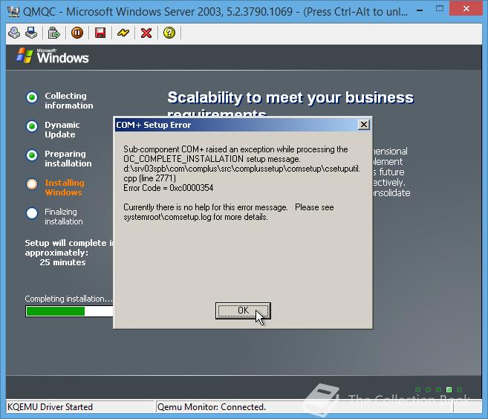This screenshot has height=419, width=488.
Task: Click the 'systemroot\comsetup.log' text line
Action: 195,217
